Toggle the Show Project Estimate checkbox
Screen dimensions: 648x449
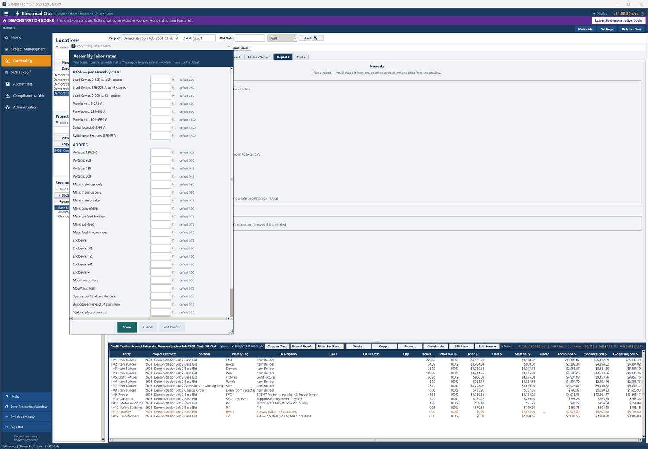[x=233, y=346]
